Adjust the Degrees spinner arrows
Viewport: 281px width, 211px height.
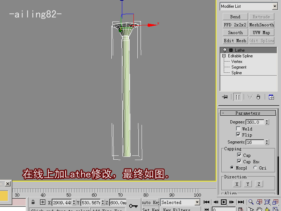(267, 122)
